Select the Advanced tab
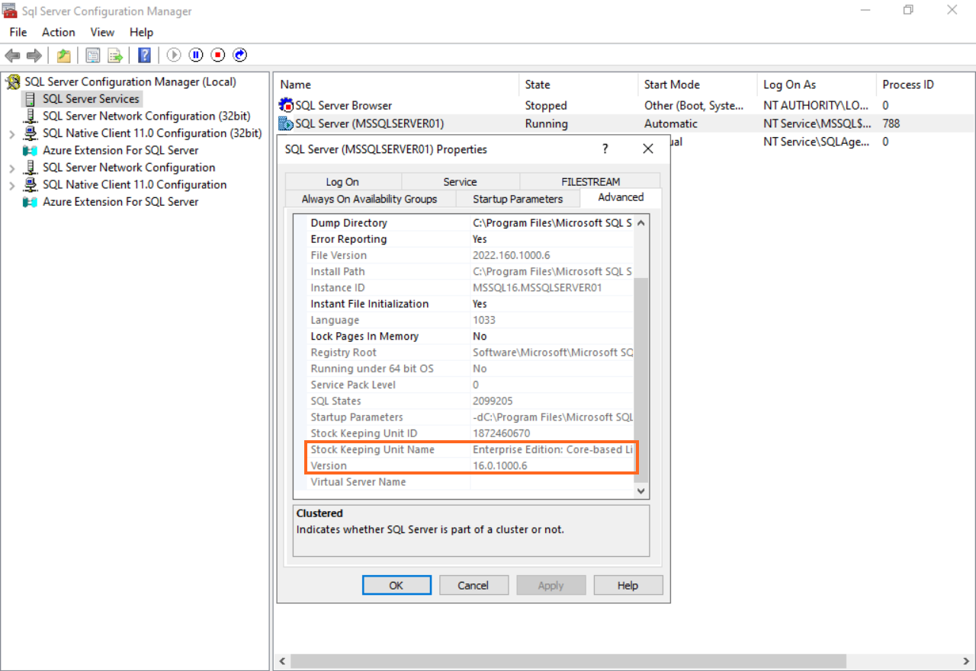 (x=621, y=197)
